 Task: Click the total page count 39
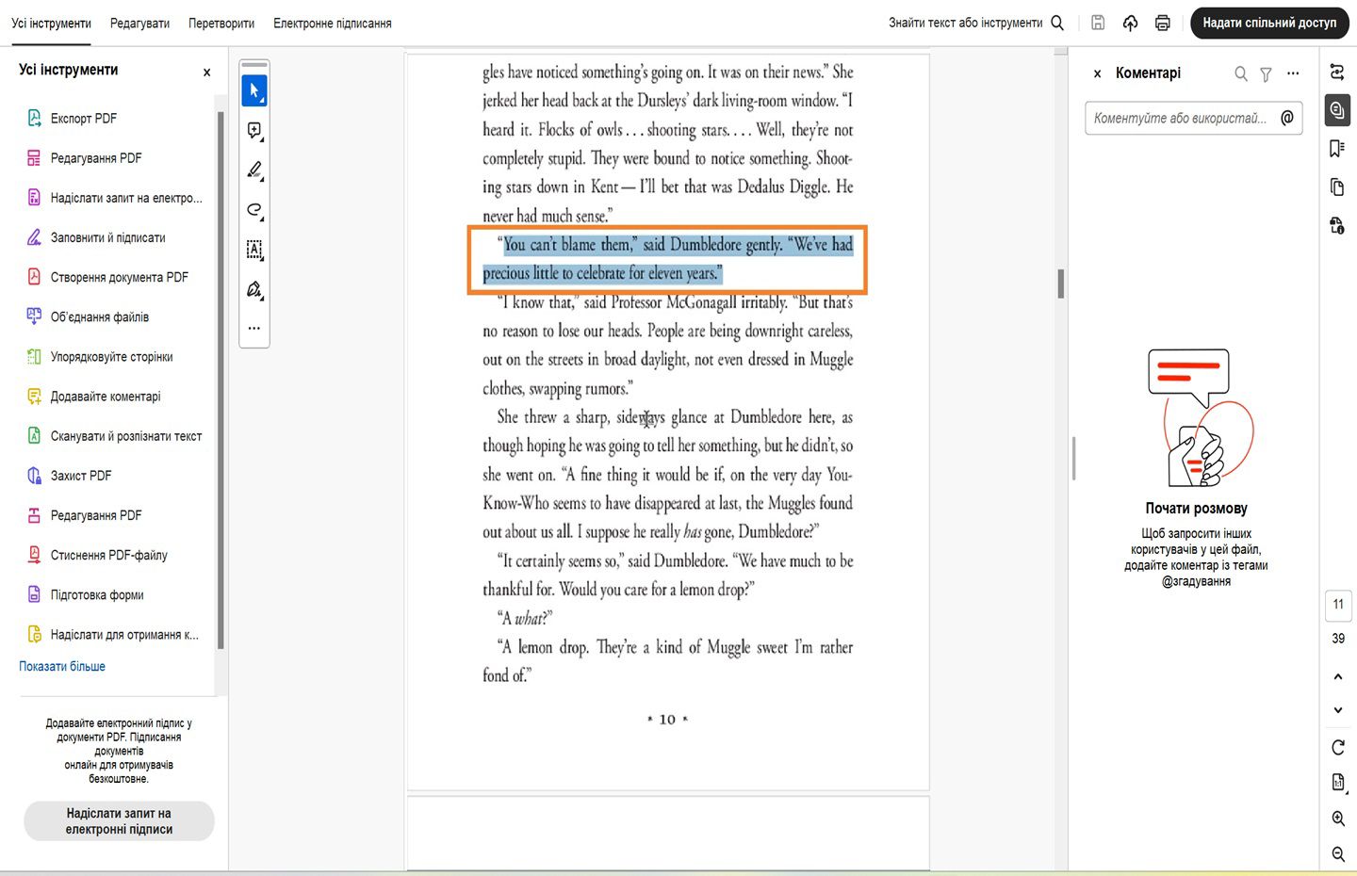click(1338, 639)
